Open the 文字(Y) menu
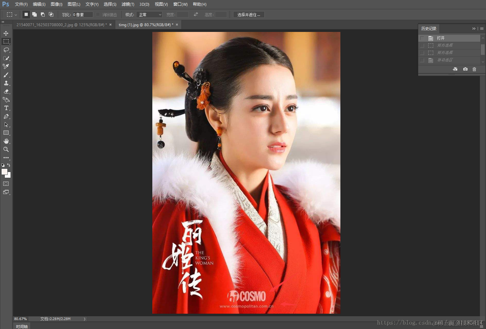 coord(92,4)
